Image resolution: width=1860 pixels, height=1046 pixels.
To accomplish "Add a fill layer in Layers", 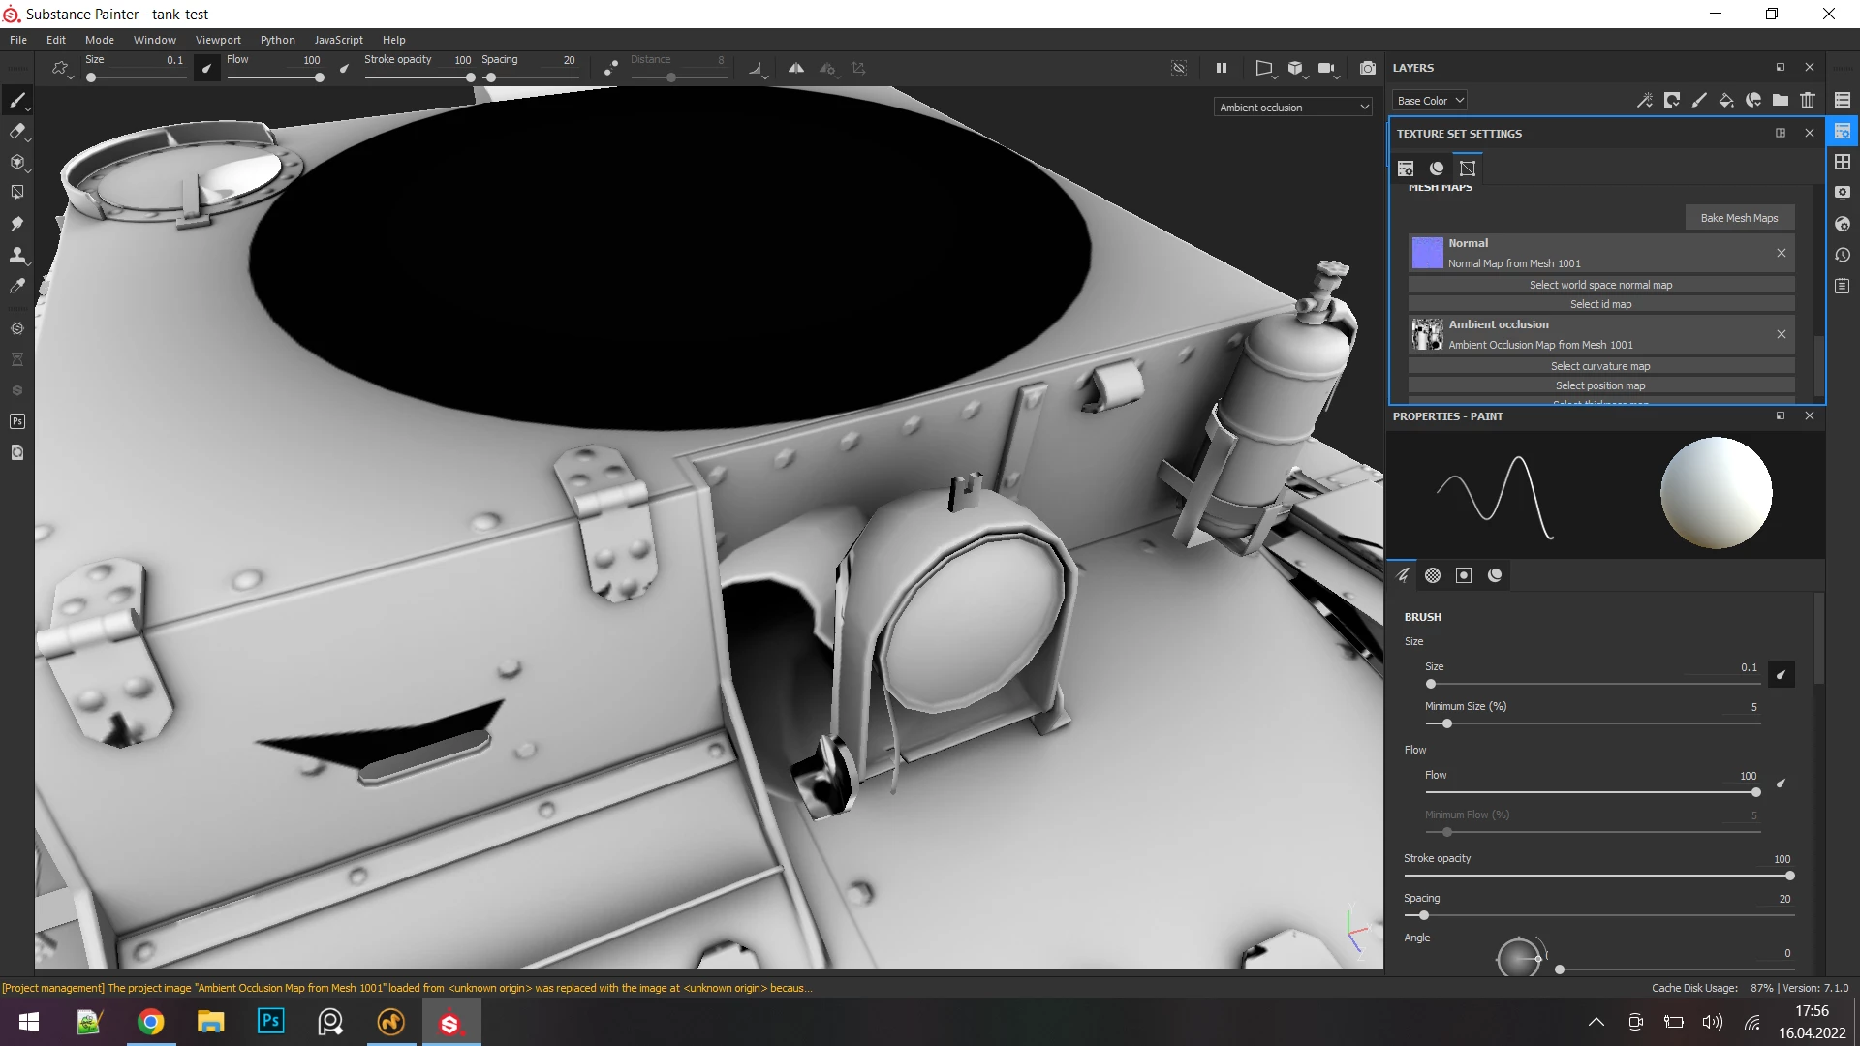I will pos(1726,100).
